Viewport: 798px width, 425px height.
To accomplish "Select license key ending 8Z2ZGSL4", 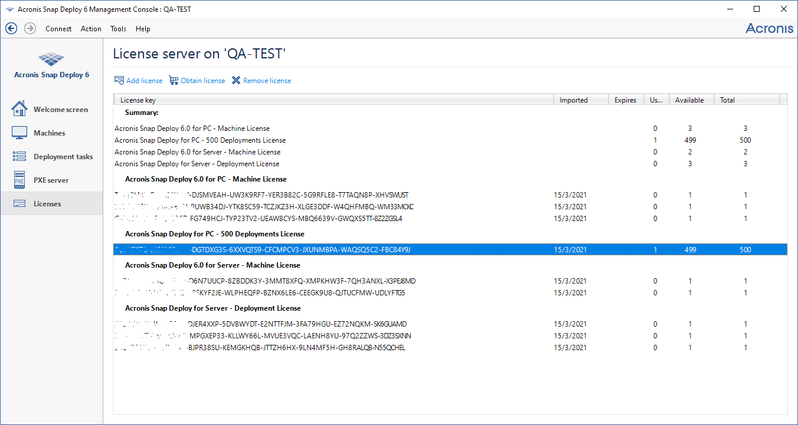I will [x=450, y=219].
